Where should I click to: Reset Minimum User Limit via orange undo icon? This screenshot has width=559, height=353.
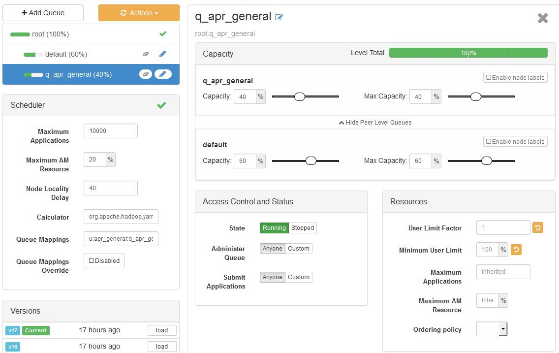pos(516,250)
